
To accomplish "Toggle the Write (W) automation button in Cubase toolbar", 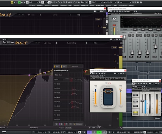I will [22, 2].
